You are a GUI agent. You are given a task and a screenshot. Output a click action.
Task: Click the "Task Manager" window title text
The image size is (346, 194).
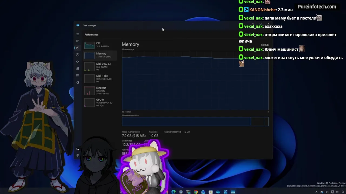click(x=89, y=26)
